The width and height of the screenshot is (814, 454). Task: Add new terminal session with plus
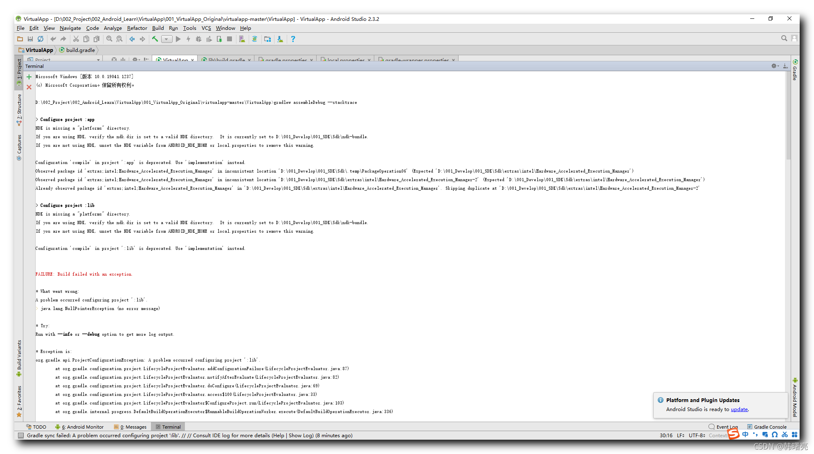tap(29, 77)
